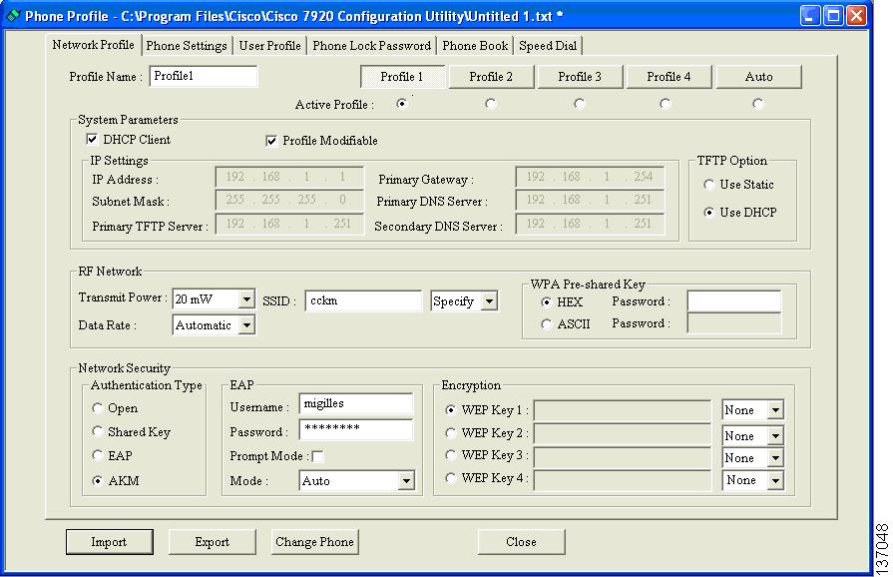The width and height of the screenshot is (893, 577).
Task: Select Active Profile radio under Auto
Action: pyautogui.click(x=757, y=104)
